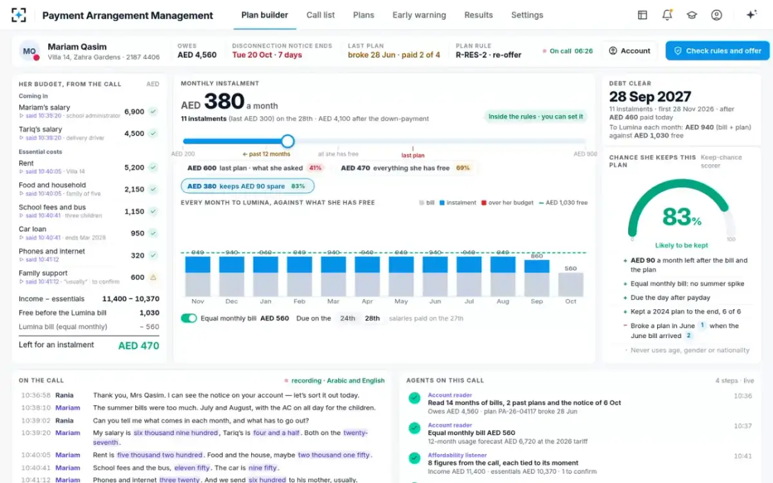The width and height of the screenshot is (773, 483).
Task: Play the Car loan 'said 10:40:41' clip
Action: pos(40,238)
